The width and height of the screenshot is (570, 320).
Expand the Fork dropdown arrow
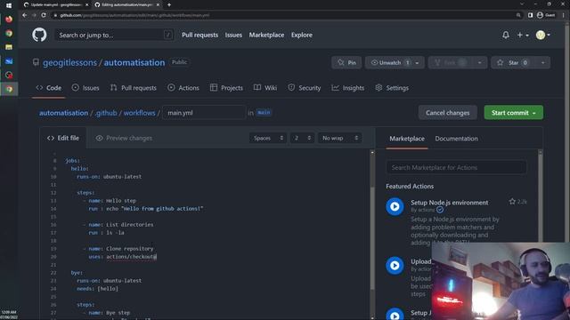(x=479, y=62)
